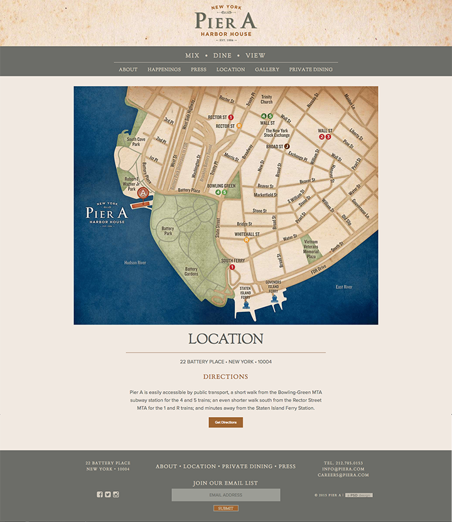Viewport: 452px width, 522px height.
Task: Click the brown J train marker at Broad St
Action: 287,146
